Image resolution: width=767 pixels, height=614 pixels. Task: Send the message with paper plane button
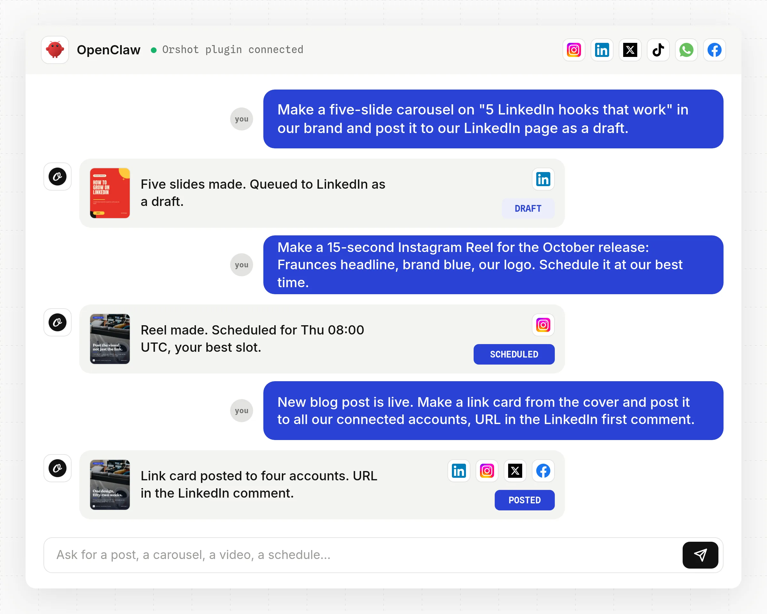click(x=700, y=555)
